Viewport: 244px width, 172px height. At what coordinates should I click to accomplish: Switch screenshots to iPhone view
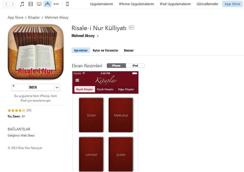(x=116, y=66)
